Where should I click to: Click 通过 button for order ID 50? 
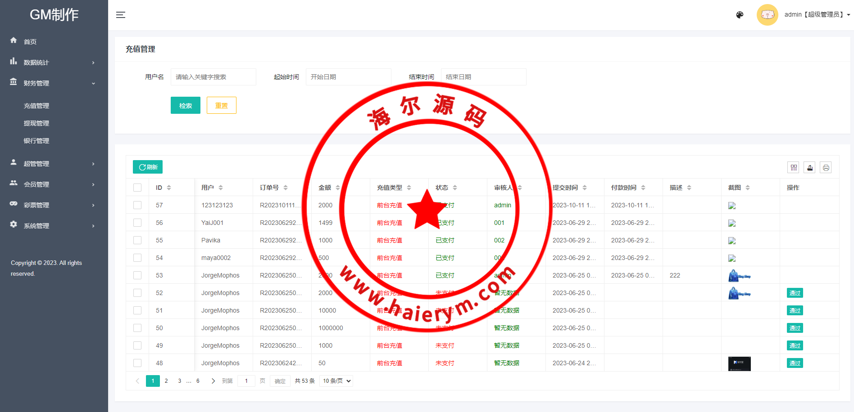(x=795, y=328)
